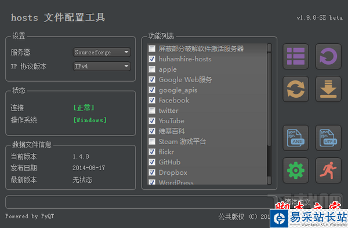The height and width of the screenshot is (228, 348).
Task: Uncheck the Facebook checkbox
Action: coord(152,100)
